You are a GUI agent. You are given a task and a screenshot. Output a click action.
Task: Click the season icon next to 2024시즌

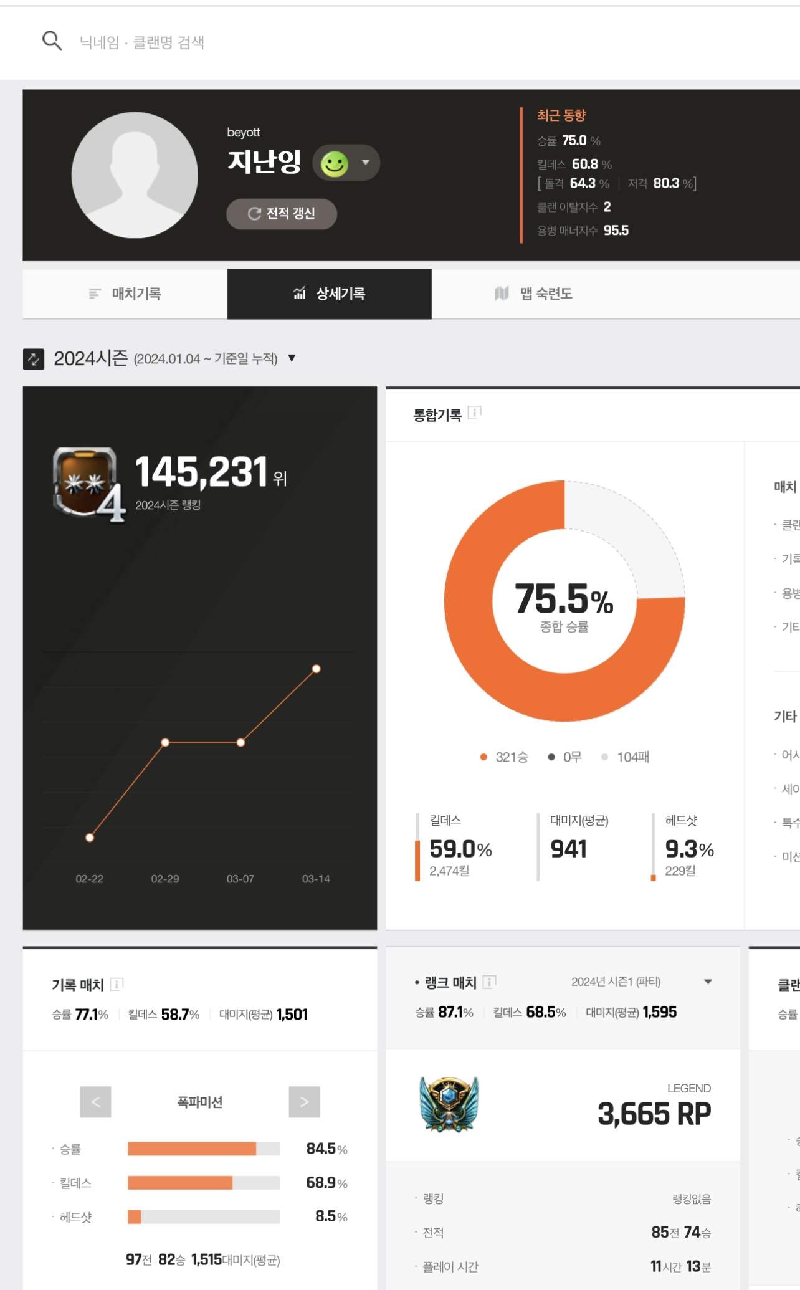click(34, 359)
